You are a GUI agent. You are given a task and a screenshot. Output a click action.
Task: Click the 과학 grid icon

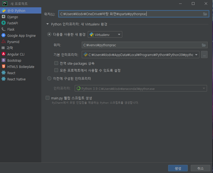tap(3, 48)
